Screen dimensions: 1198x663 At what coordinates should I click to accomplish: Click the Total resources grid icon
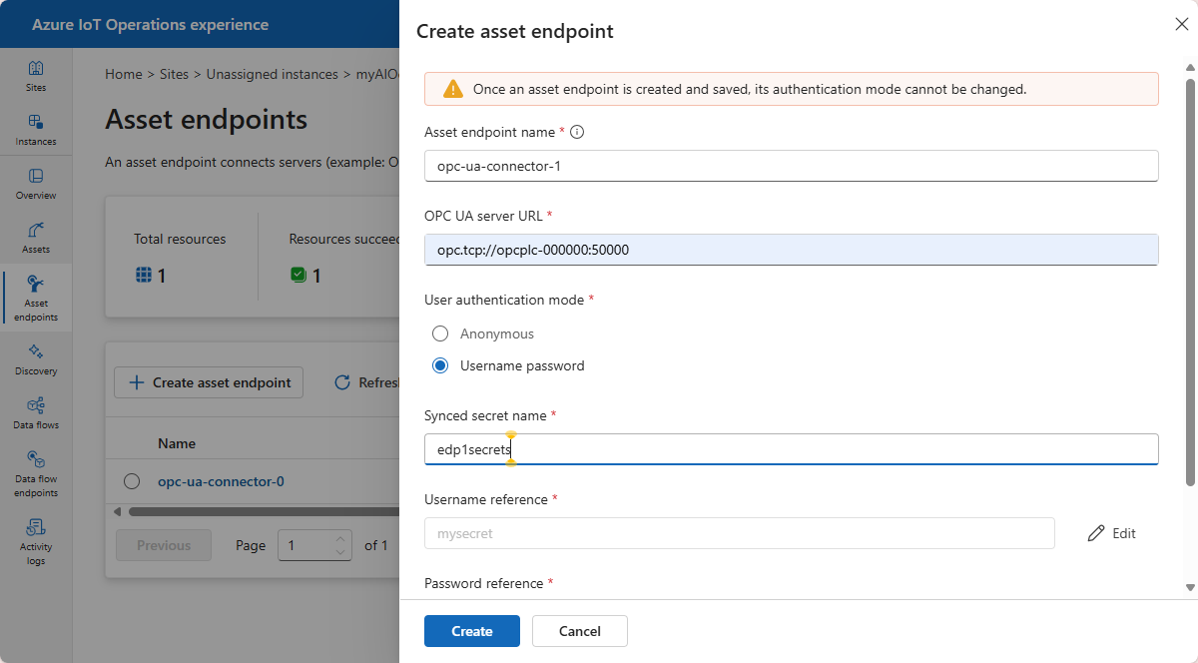tap(144, 275)
